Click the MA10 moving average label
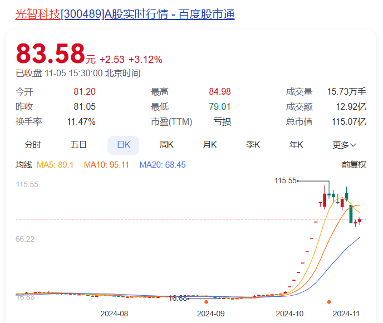The height and width of the screenshot is (323, 383). [106, 165]
